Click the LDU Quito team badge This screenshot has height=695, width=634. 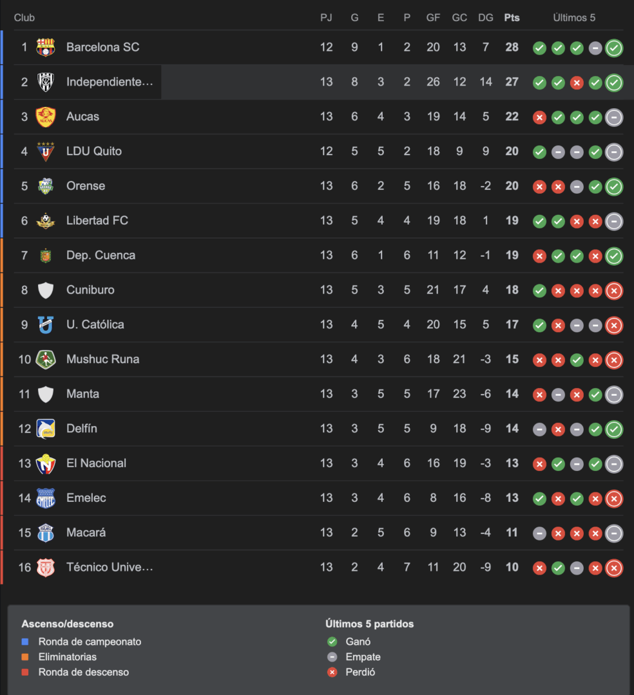coord(46,151)
